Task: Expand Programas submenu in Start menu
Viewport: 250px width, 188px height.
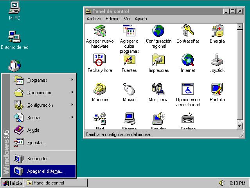Action: pyautogui.click(x=43, y=80)
